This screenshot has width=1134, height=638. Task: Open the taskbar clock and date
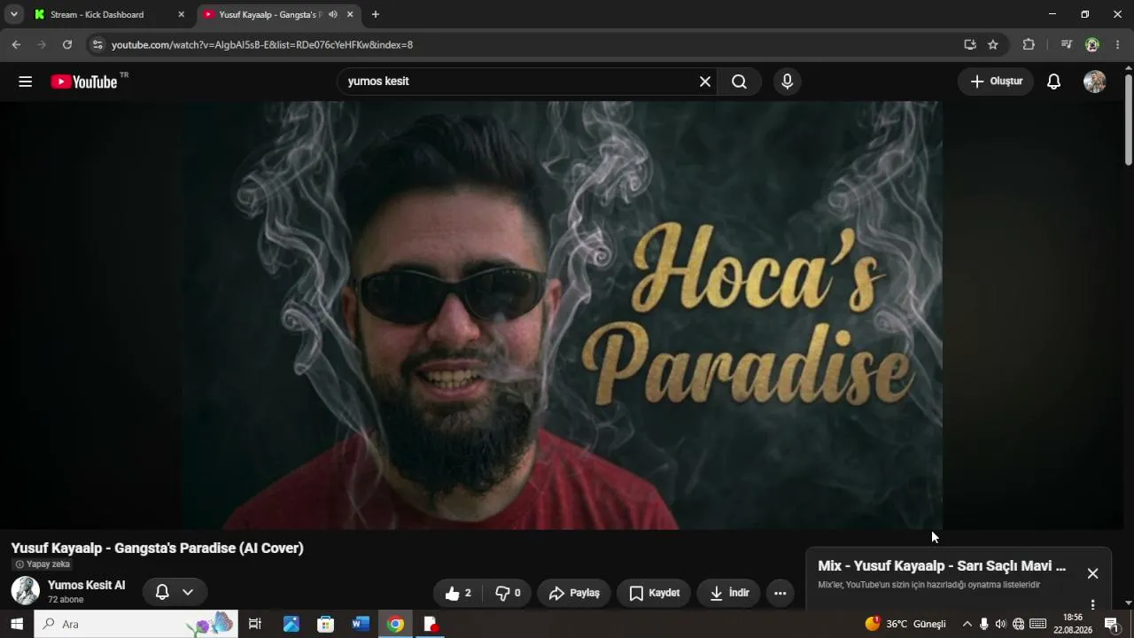(x=1072, y=624)
